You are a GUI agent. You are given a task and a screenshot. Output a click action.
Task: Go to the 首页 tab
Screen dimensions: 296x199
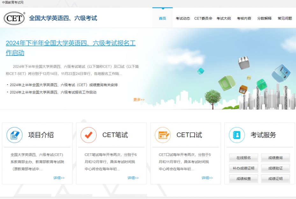click(x=162, y=18)
